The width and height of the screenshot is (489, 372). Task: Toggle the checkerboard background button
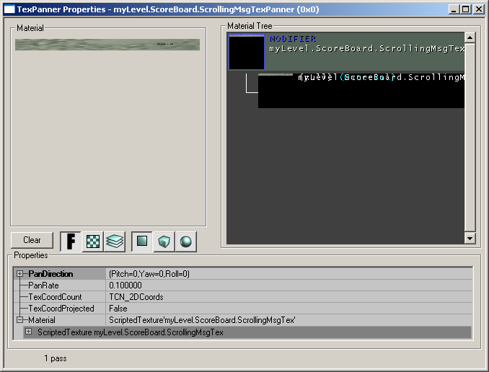click(x=92, y=242)
